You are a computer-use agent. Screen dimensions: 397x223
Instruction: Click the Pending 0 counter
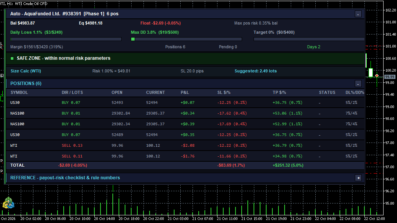tap(228, 47)
